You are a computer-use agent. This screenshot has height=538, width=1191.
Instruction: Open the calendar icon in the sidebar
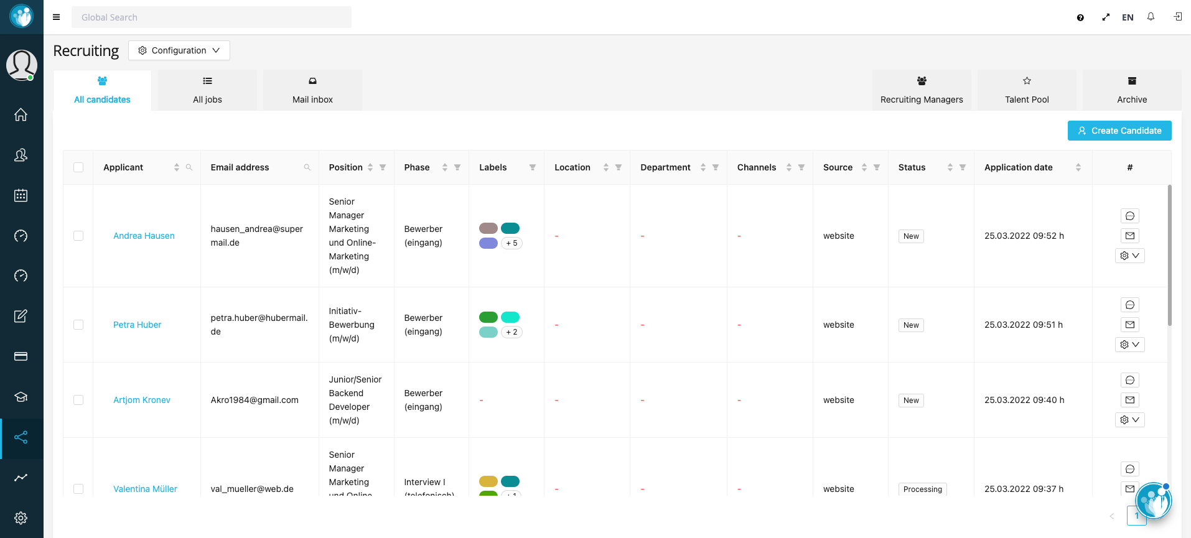click(21, 195)
